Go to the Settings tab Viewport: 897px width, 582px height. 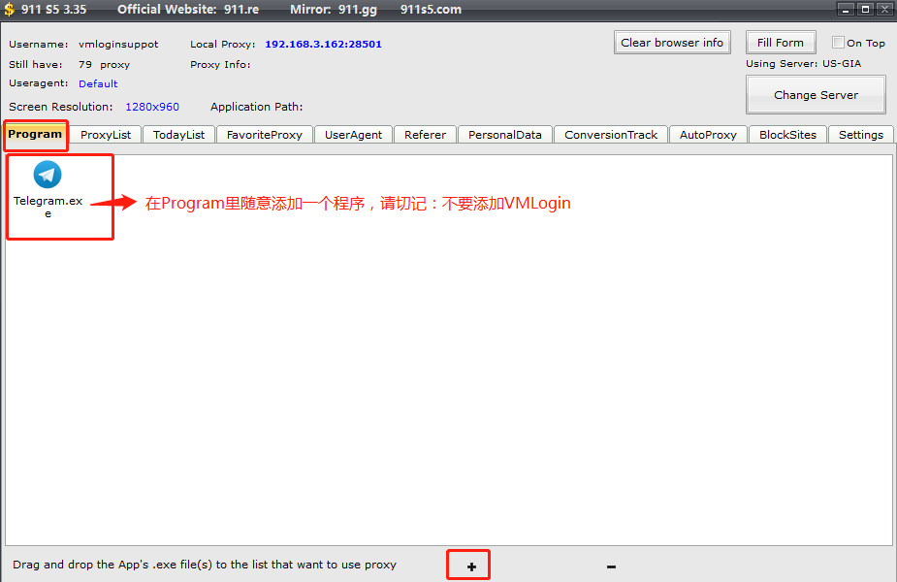tap(861, 135)
